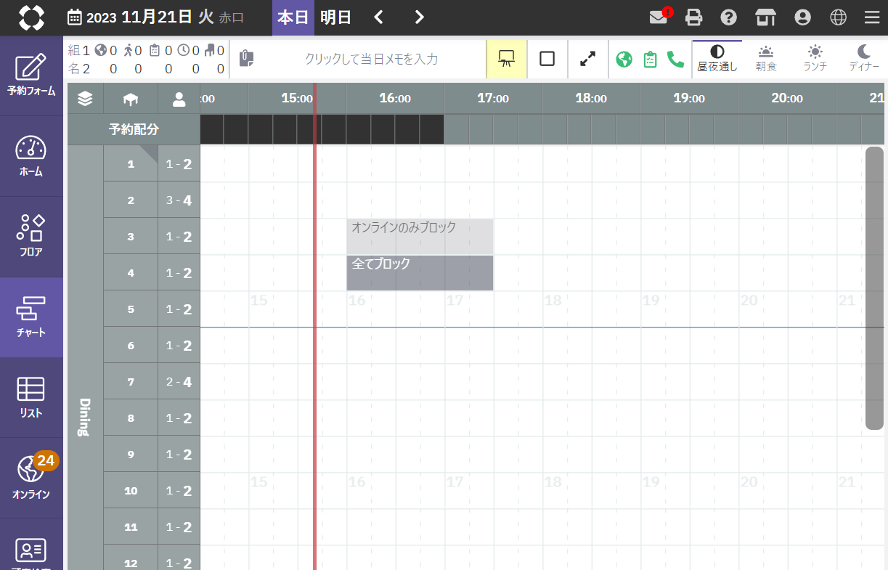Viewport: 888px width, 570px height.
Task: Click the language globe icon
Action: point(838,17)
